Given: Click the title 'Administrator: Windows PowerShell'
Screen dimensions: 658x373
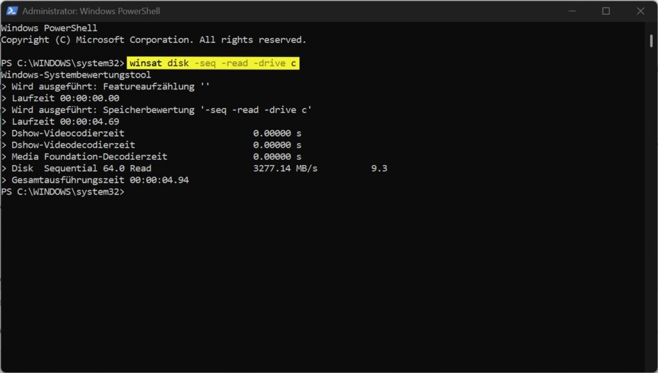Looking at the screenshot, I should point(91,11).
